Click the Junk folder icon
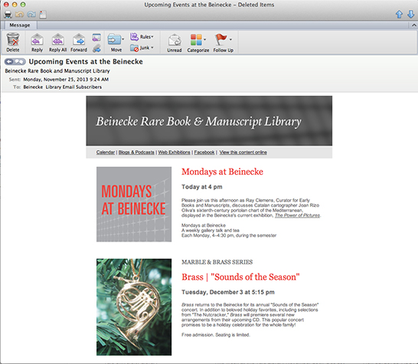Screen dimensions: 418x364 click(135, 48)
